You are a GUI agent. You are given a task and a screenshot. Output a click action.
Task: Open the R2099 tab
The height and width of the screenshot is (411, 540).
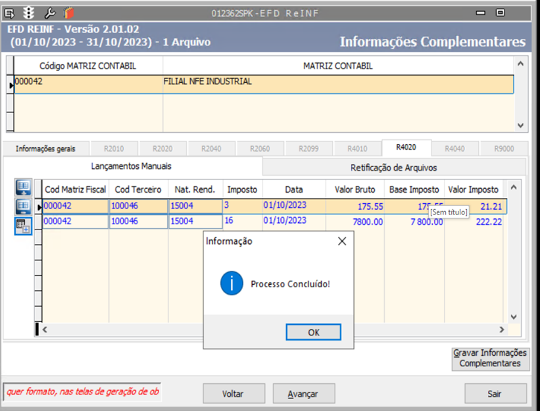point(308,149)
